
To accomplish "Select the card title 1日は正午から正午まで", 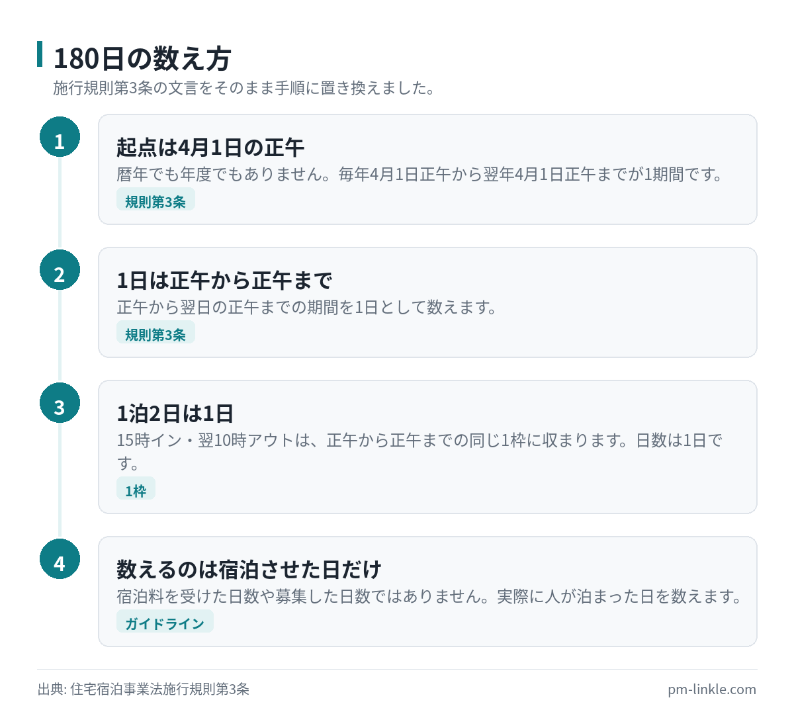I will 225,280.
